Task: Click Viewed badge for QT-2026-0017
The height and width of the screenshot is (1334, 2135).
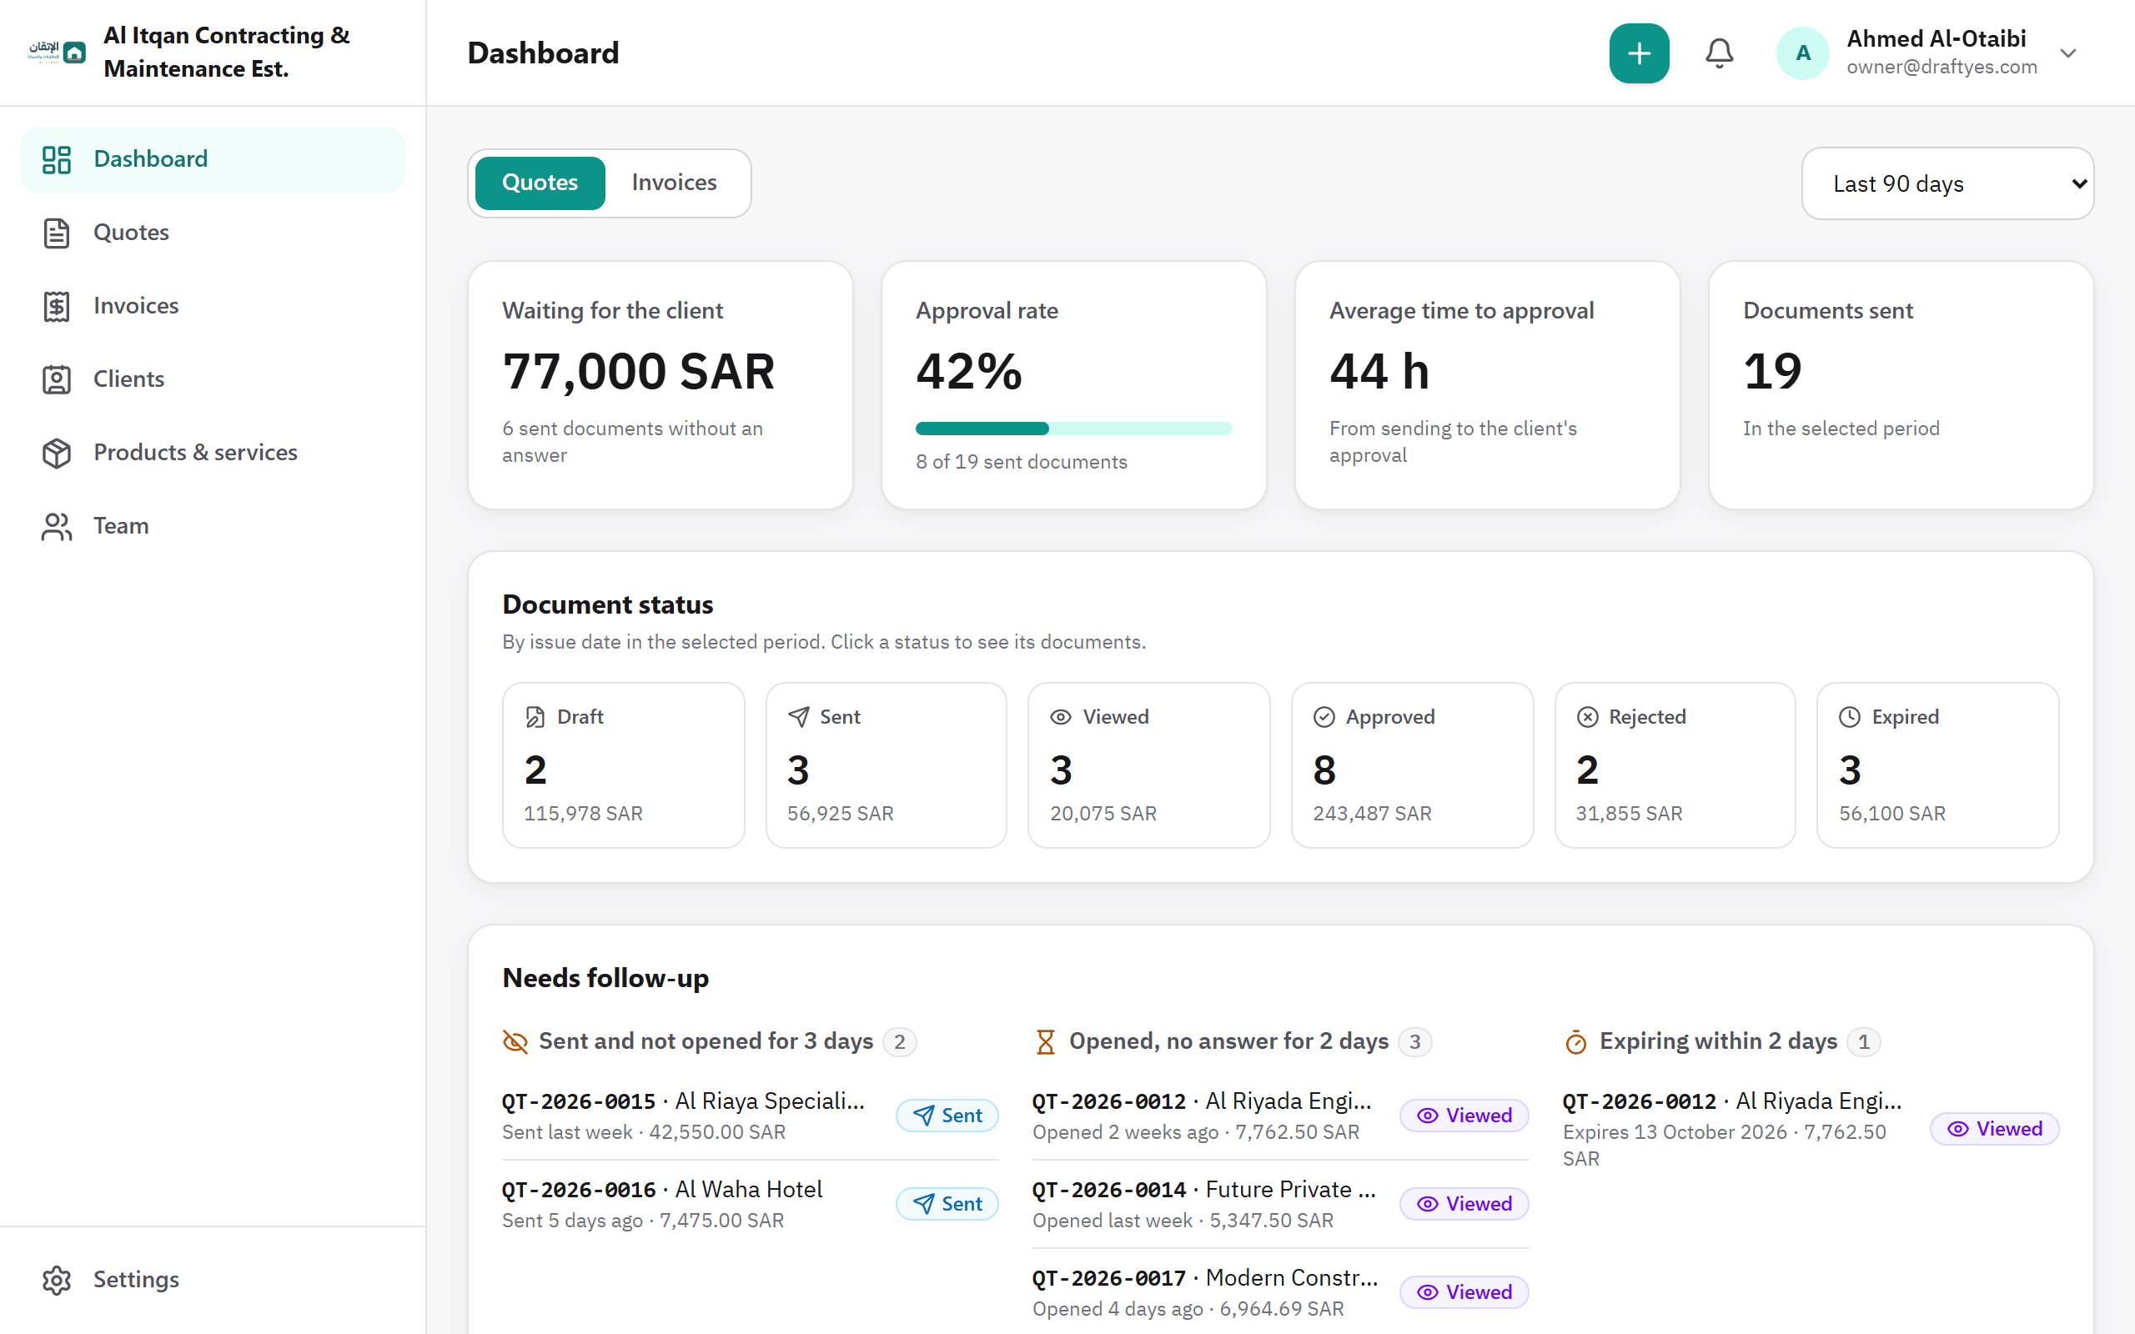Action: pos(1464,1291)
